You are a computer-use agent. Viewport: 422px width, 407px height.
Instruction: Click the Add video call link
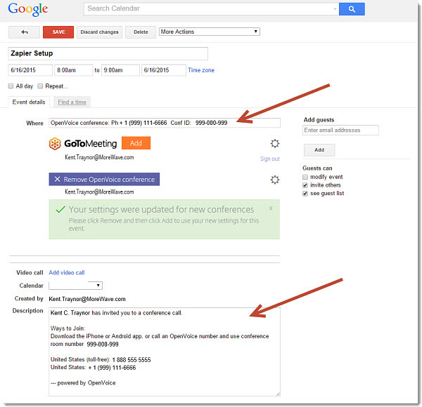point(66,273)
